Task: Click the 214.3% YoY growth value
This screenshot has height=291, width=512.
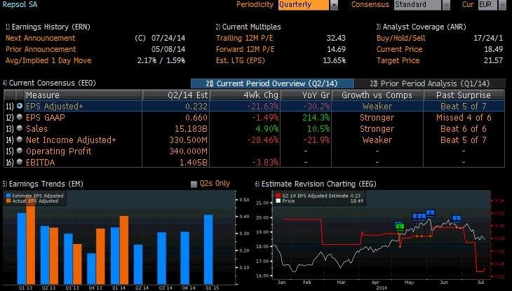Action: (x=316, y=117)
